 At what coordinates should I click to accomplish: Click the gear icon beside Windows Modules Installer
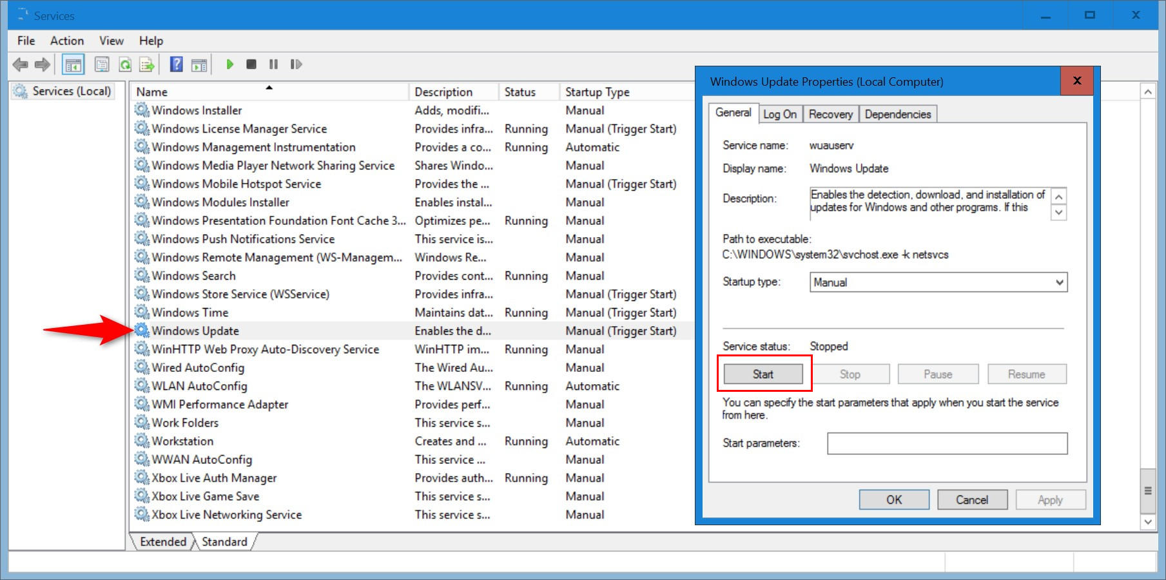[142, 202]
